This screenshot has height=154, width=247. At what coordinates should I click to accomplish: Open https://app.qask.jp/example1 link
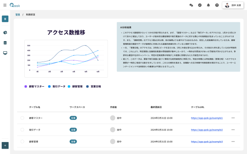click(x=207, y=118)
